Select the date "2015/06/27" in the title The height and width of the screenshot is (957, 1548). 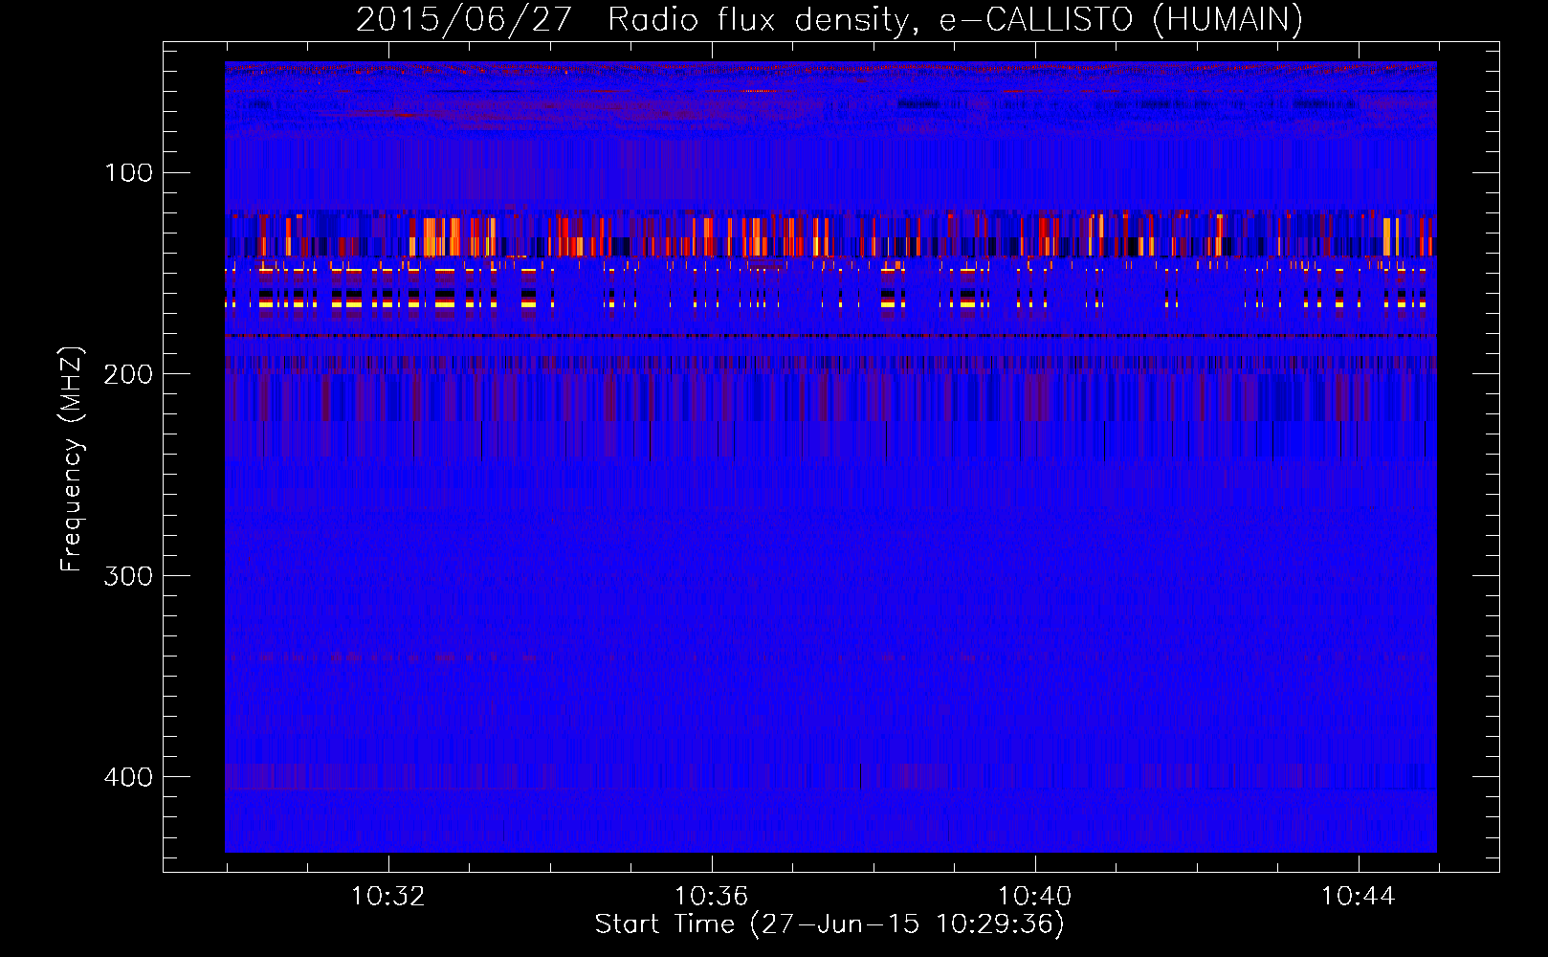click(464, 20)
